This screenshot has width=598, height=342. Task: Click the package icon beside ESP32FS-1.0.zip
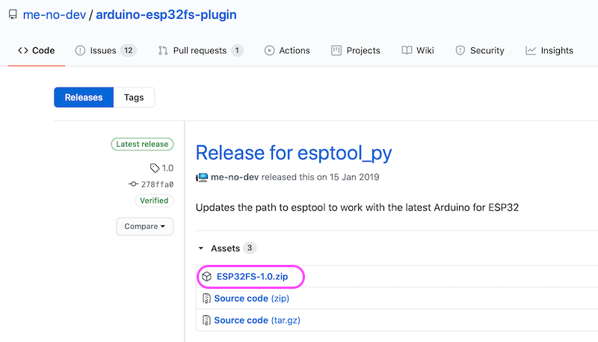207,276
